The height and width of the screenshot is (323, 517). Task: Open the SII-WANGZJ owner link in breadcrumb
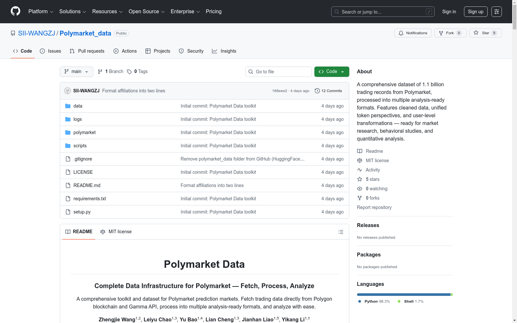tap(37, 33)
